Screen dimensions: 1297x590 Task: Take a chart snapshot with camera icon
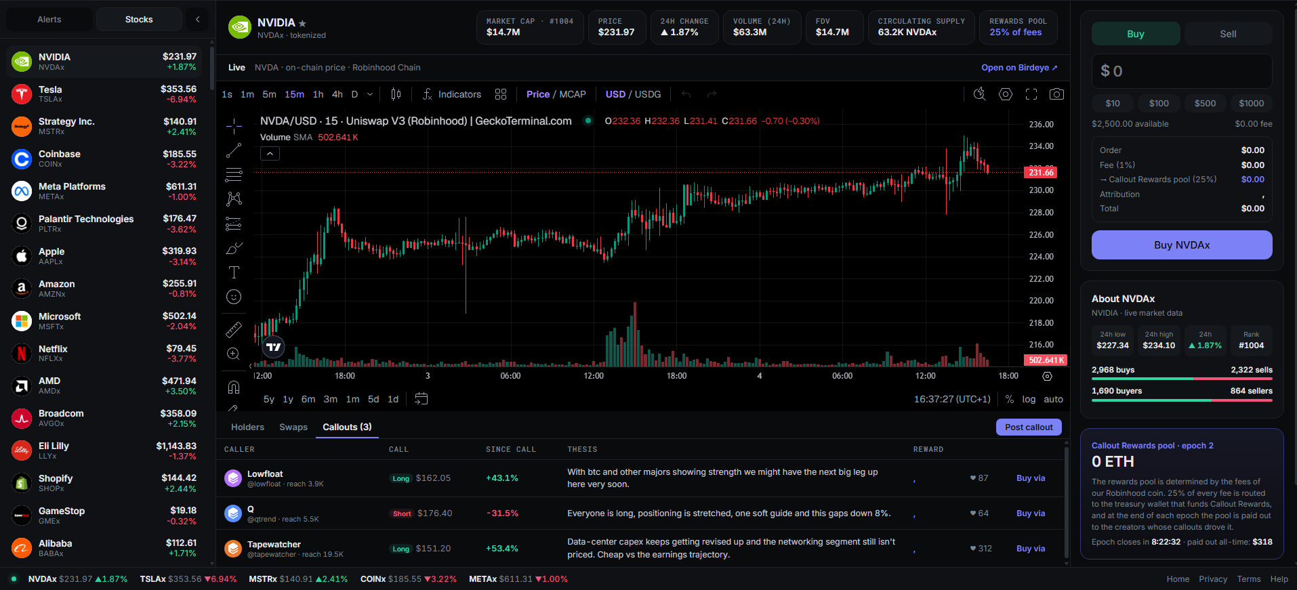point(1056,94)
